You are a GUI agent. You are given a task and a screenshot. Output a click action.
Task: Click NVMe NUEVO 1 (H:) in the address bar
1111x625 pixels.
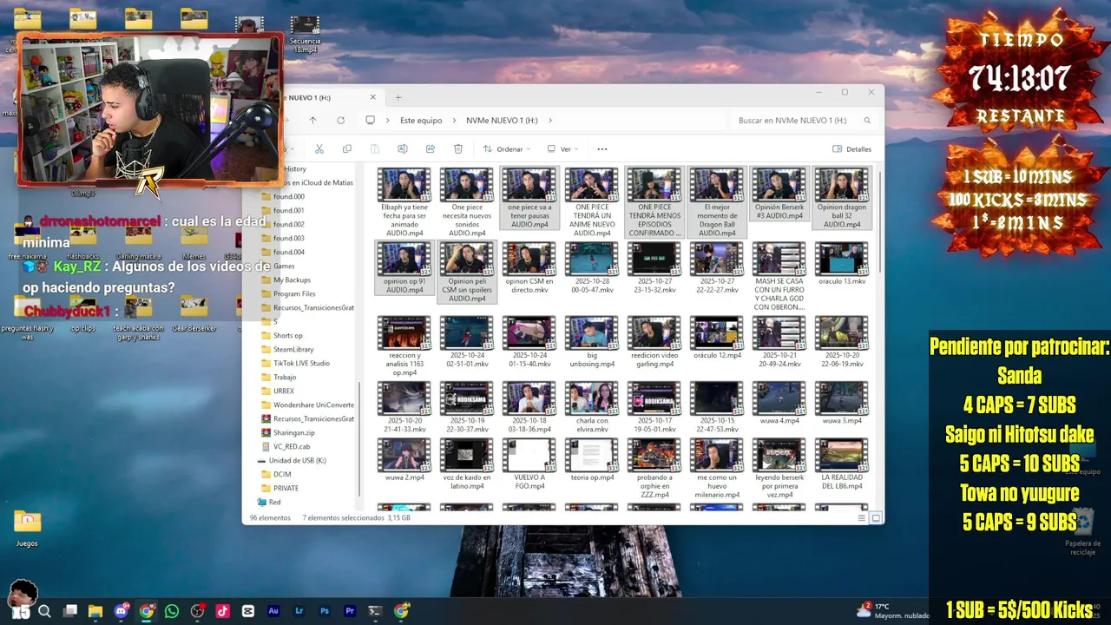pyautogui.click(x=502, y=121)
